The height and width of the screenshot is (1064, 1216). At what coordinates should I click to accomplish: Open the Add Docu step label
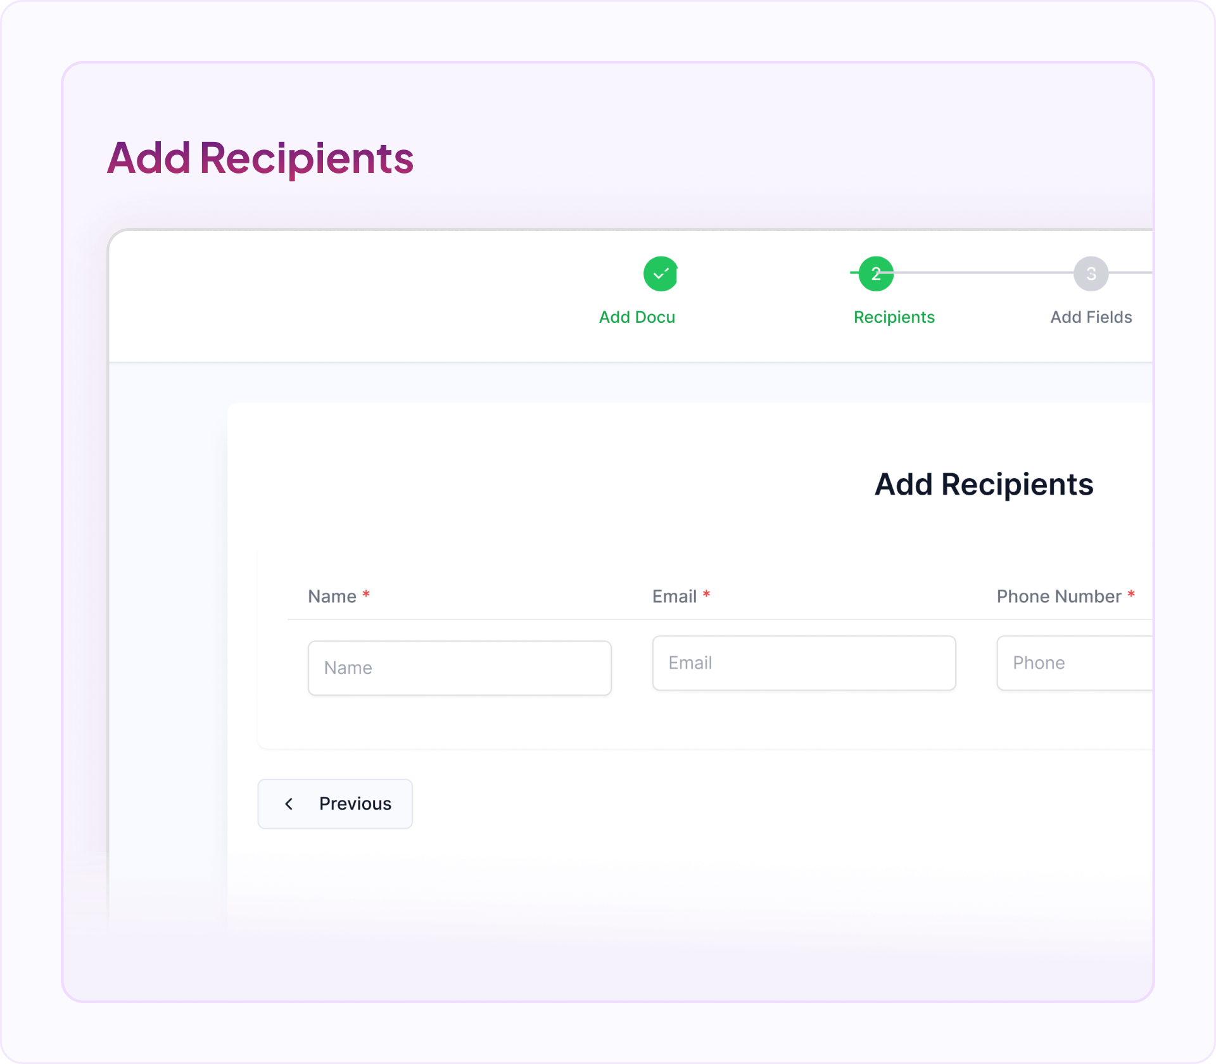[637, 317]
